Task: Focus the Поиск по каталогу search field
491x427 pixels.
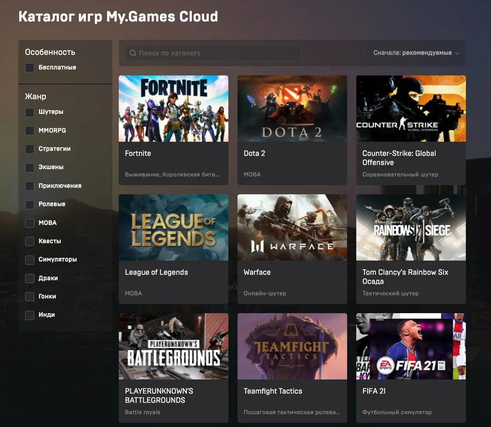Action: [x=213, y=53]
